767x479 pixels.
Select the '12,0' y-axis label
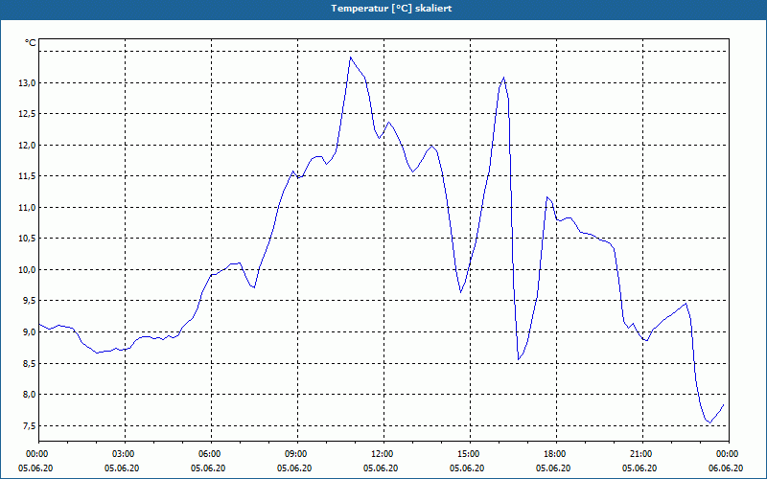pos(27,146)
